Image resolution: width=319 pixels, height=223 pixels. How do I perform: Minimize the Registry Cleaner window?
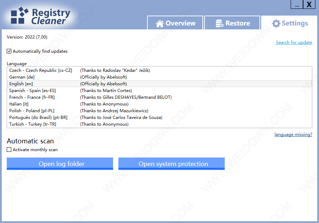coord(297,4)
